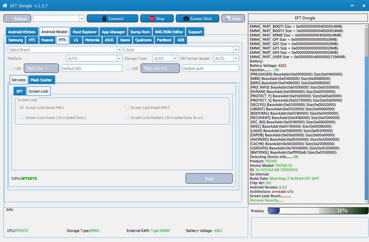Select the Motorola brand tab
369x242 pixels.
pyautogui.click(x=92, y=40)
